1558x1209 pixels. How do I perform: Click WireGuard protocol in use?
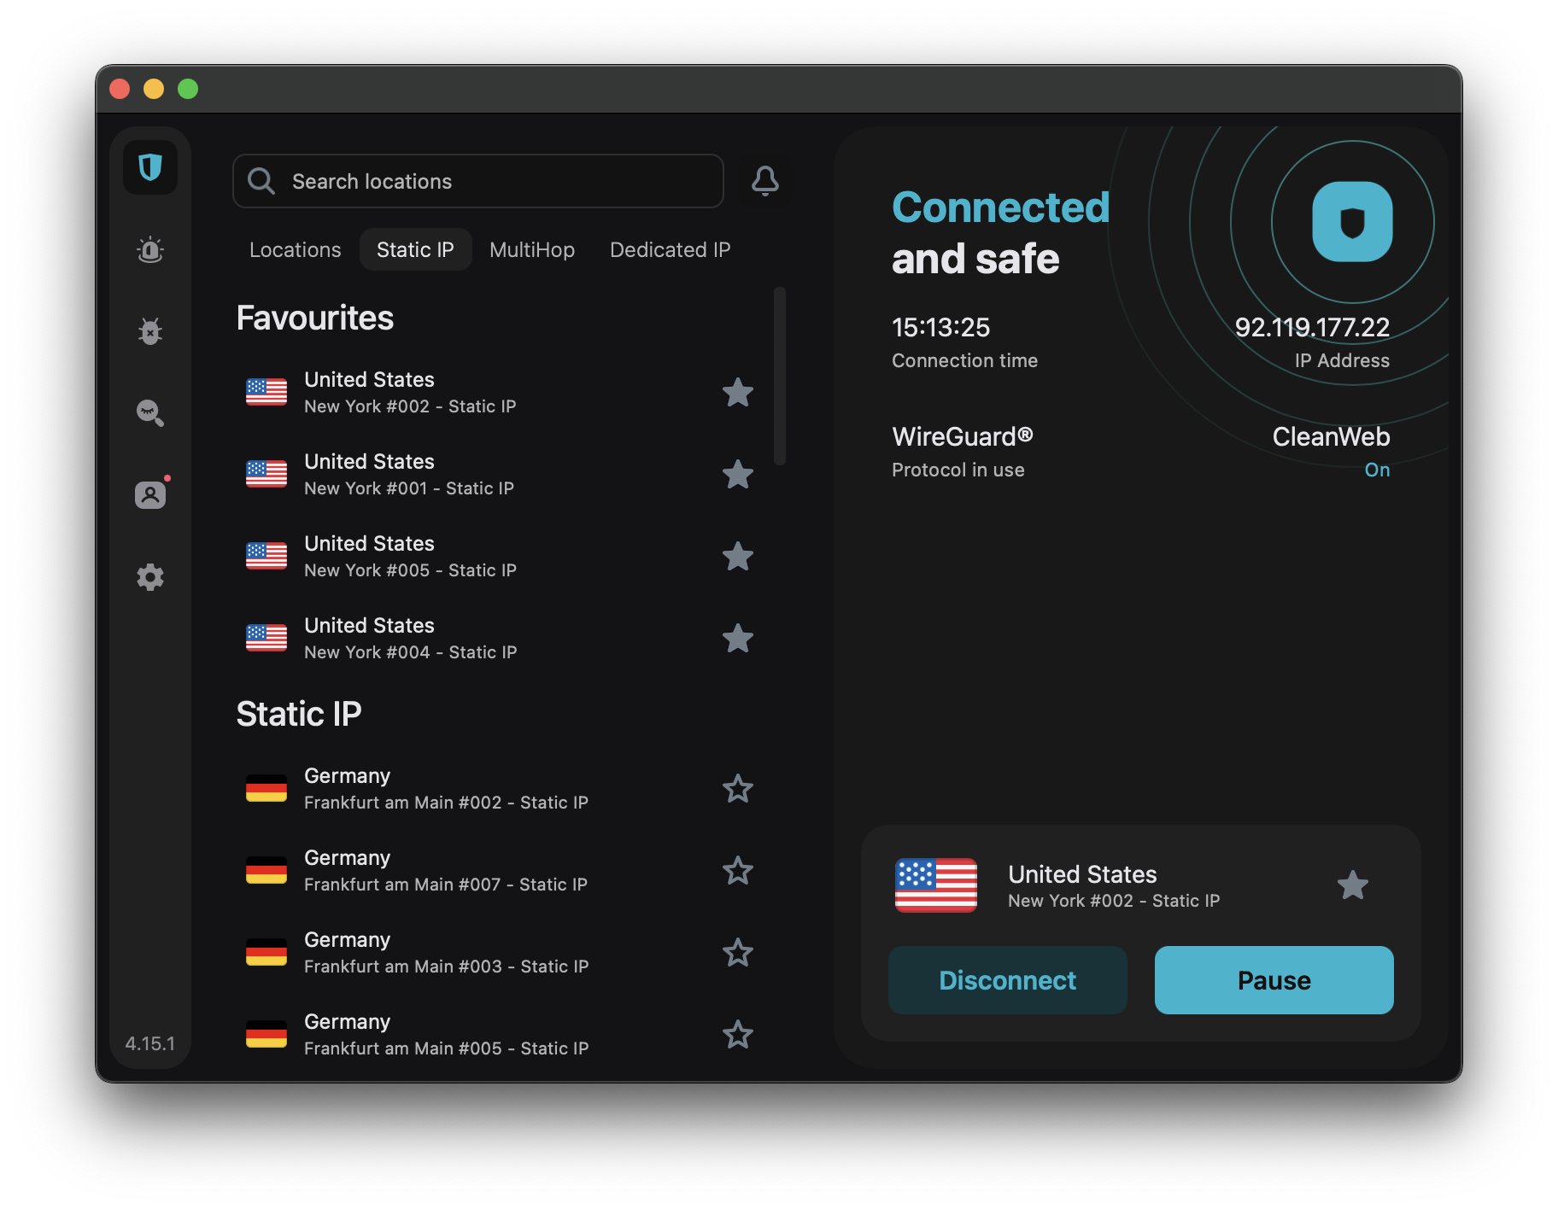click(963, 452)
